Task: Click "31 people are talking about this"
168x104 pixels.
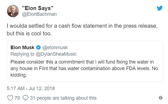Action: pyautogui.click(x=63, y=98)
